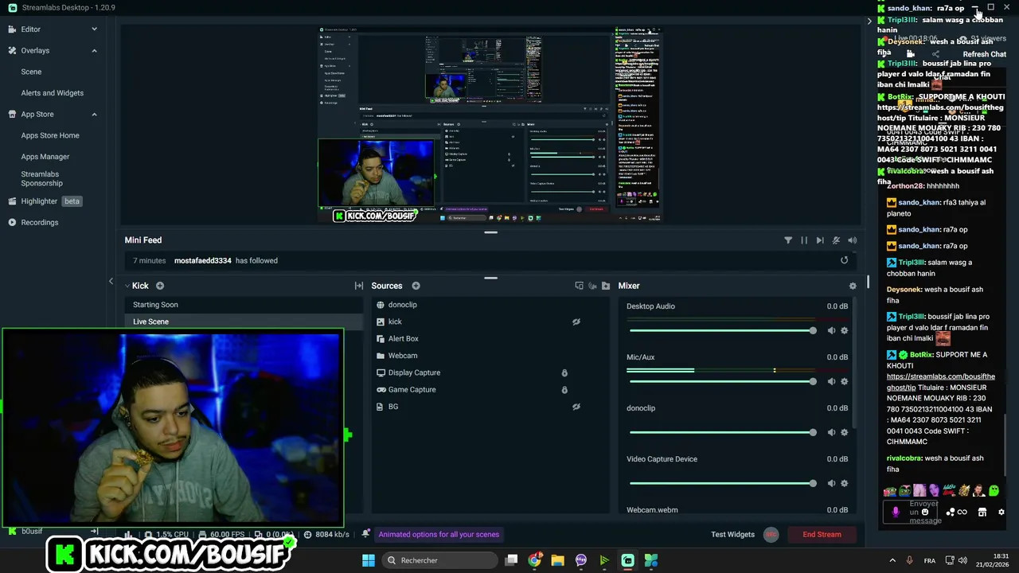Skip the current Mini Feed alert
Image resolution: width=1019 pixels, height=573 pixels.
(x=820, y=240)
